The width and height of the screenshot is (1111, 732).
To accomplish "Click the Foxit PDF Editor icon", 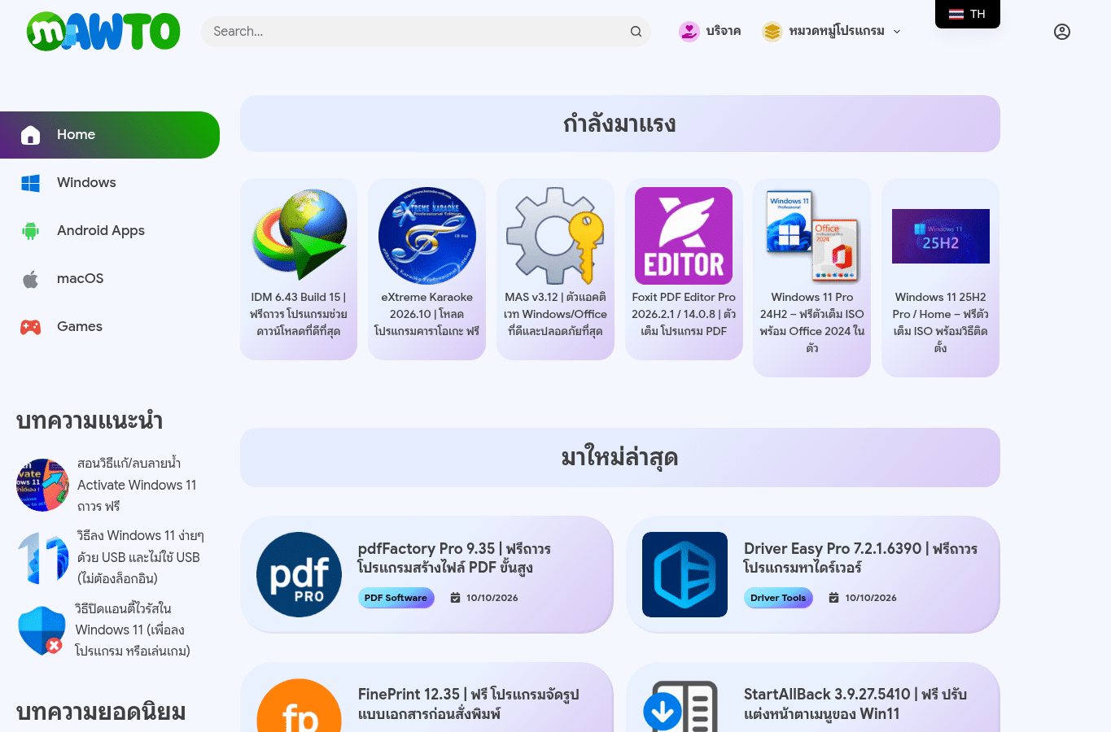I will click(x=684, y=236).
